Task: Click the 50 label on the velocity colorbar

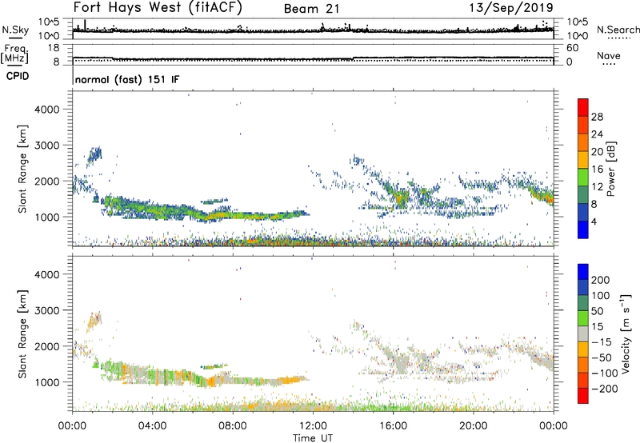Action: tap(597, 311)
